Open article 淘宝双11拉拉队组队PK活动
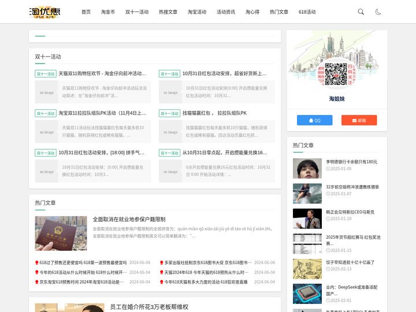Screen dimensions: 416x312 (102, 113)
